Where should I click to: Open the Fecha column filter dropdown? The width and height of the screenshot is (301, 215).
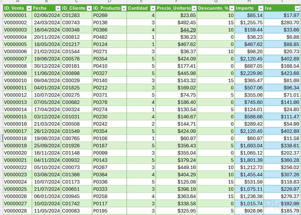pyautogui.click(x=58, y=8)
